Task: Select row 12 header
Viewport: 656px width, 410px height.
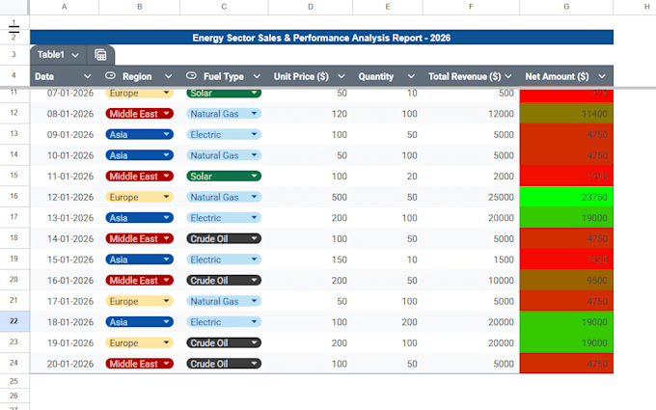Action: (14, 113)
